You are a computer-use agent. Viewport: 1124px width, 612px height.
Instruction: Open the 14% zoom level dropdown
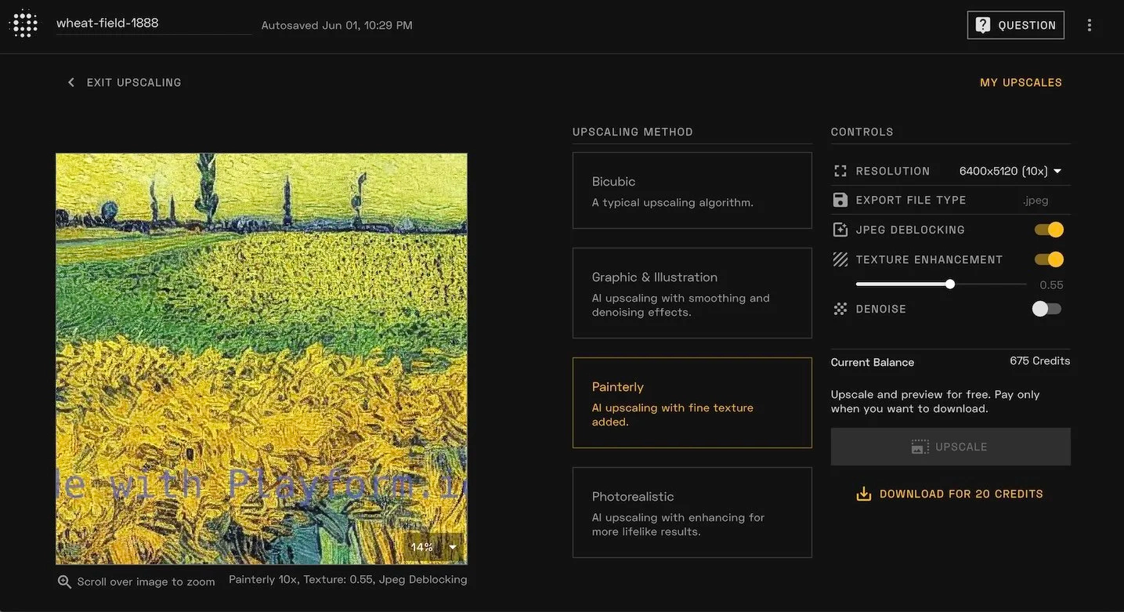click(434, 547)
